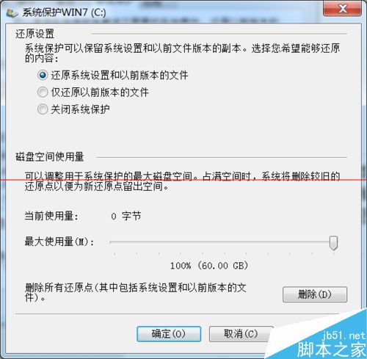Close the 系统保护WIN7 (C:) dialog
The image size is (367, 359).
point(342,9)
